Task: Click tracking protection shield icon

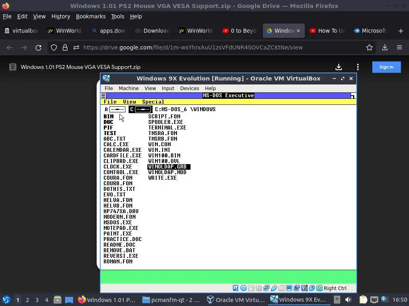Action: click(54, 47)
